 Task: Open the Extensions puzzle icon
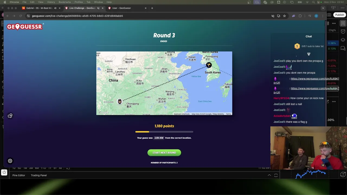pos(300,16)
